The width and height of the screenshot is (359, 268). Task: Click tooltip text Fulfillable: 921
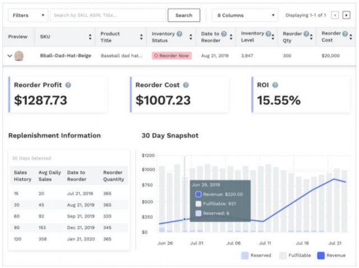coord(219,204)
